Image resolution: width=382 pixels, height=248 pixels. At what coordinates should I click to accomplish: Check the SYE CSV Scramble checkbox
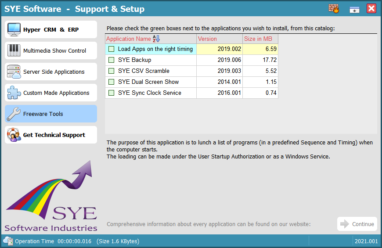pyautogui.click(x=112, y=71)
